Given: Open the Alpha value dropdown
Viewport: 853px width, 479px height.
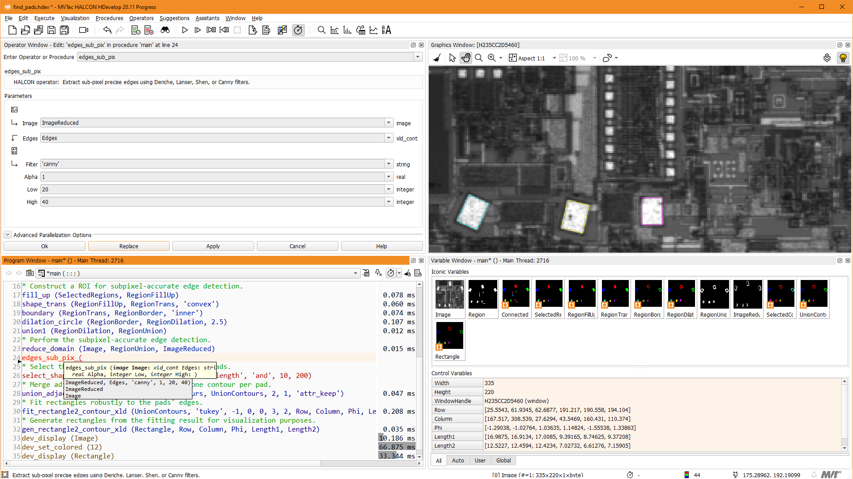Looking at the screenshot, I should pos(388,177).
